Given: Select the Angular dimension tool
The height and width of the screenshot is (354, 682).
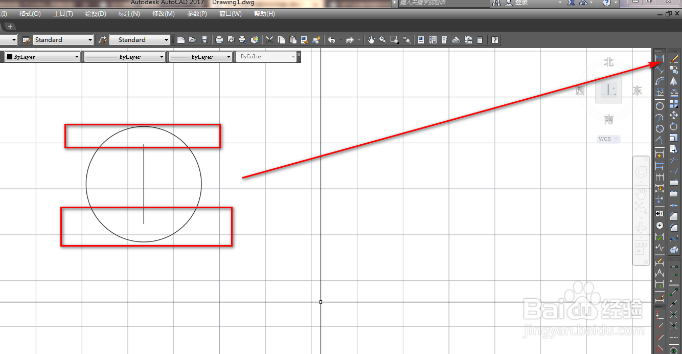Looking at the screenshot, I should pyautogui.click(x=660, y=140).
